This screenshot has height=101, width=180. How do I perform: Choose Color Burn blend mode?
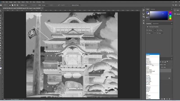[x=153, y=61]
